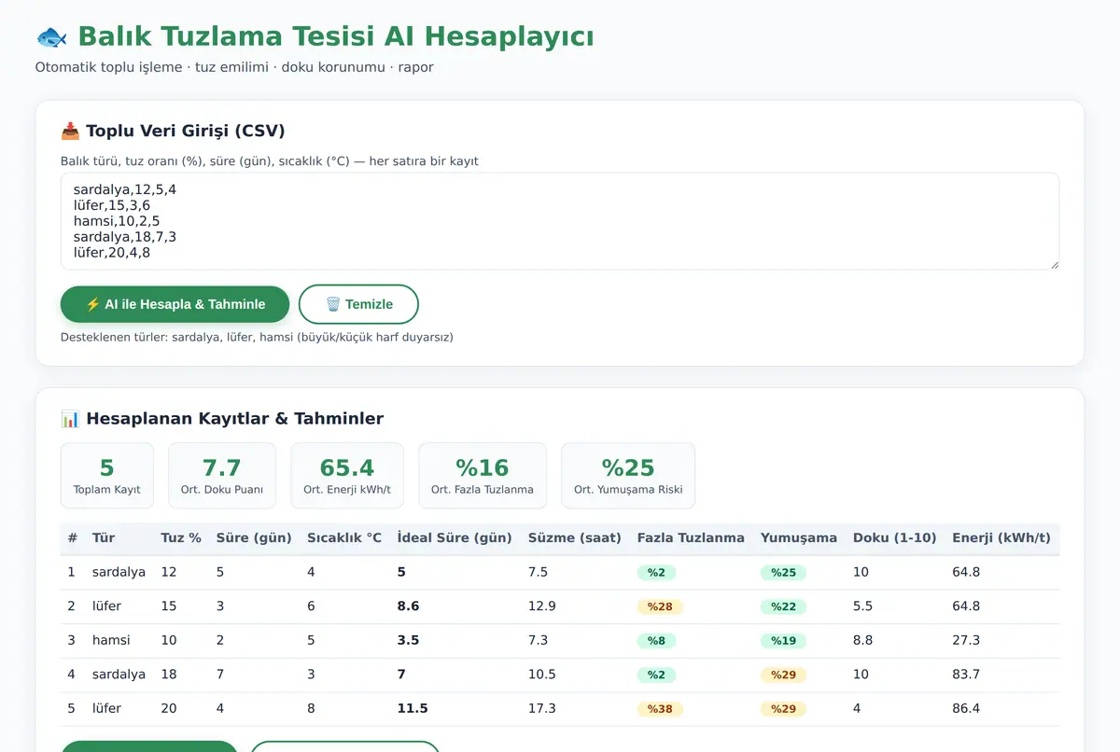Click the 'Süre (gün)' column header

254,537
